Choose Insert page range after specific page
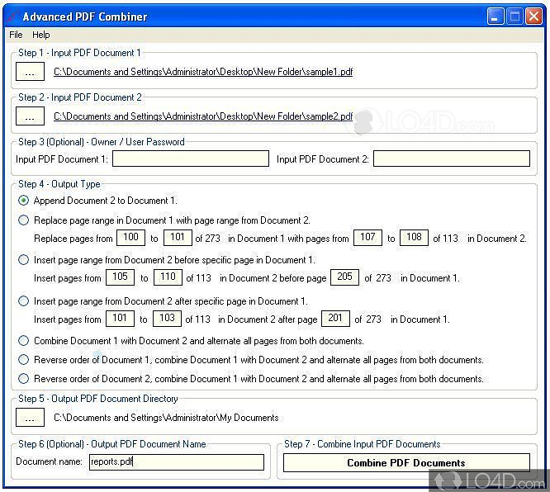The width and height of the screenshot is (550, 492). pyautogui.click(x=24, y=301)
